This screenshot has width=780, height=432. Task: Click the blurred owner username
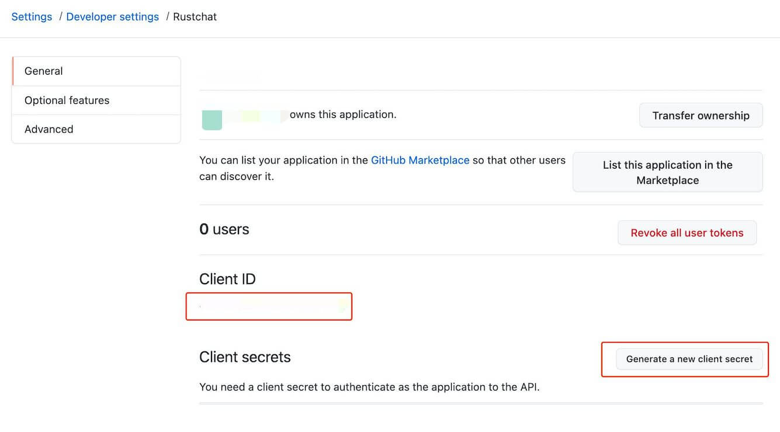click(256, 115)
